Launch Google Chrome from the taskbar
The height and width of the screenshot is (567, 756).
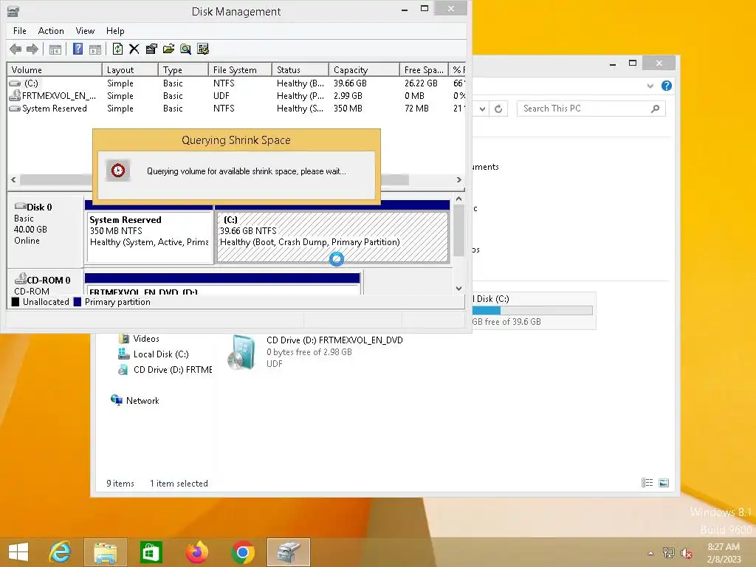[x=242, y=552]
